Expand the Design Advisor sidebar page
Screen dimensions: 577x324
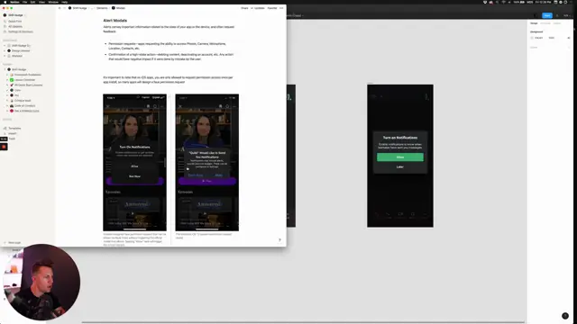point(5,50)
